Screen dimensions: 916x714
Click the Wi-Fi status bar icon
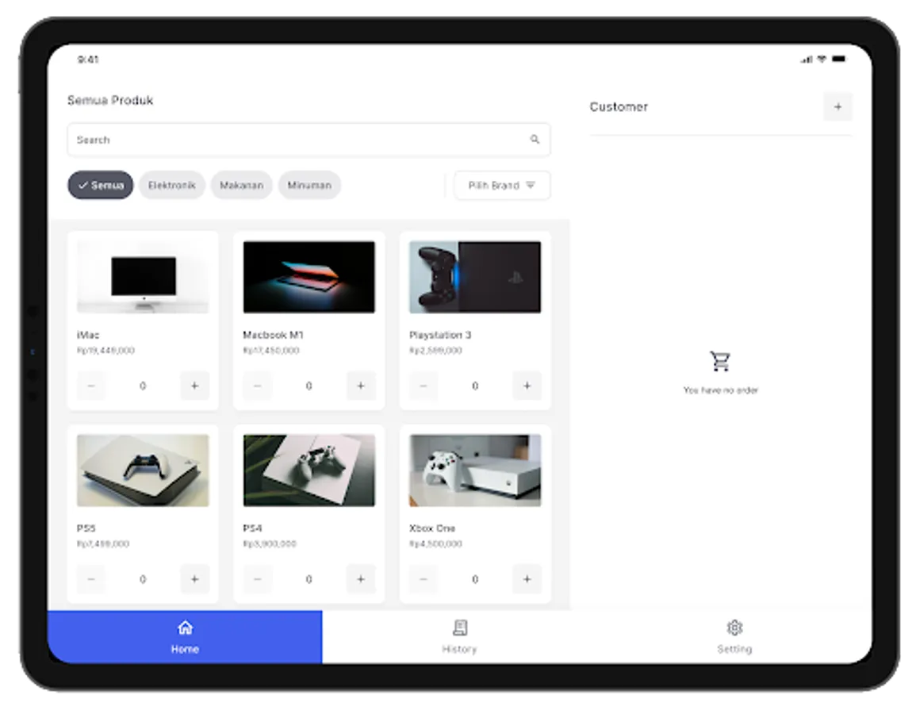(x=822, y=59)
